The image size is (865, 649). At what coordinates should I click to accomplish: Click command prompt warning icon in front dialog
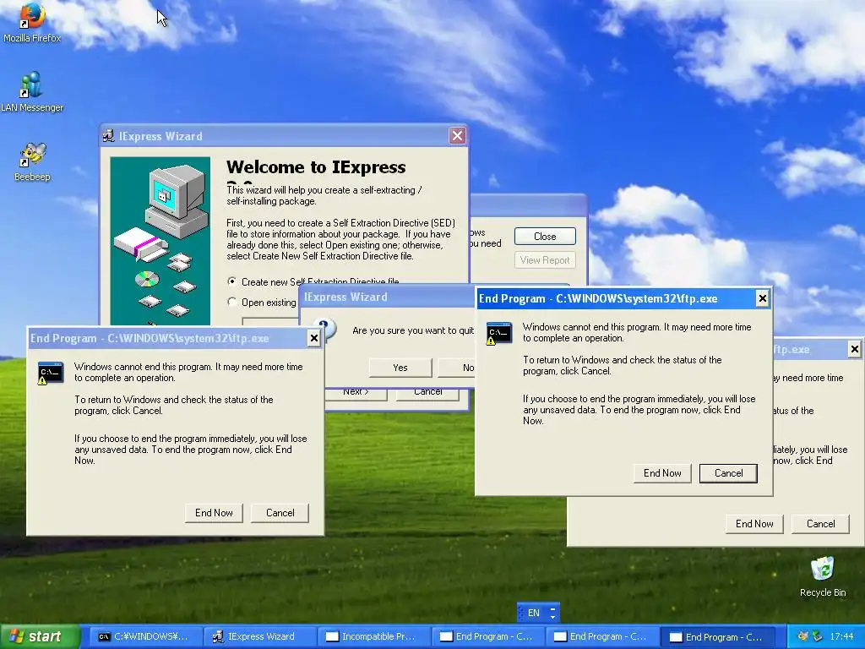tap(498, 334)
